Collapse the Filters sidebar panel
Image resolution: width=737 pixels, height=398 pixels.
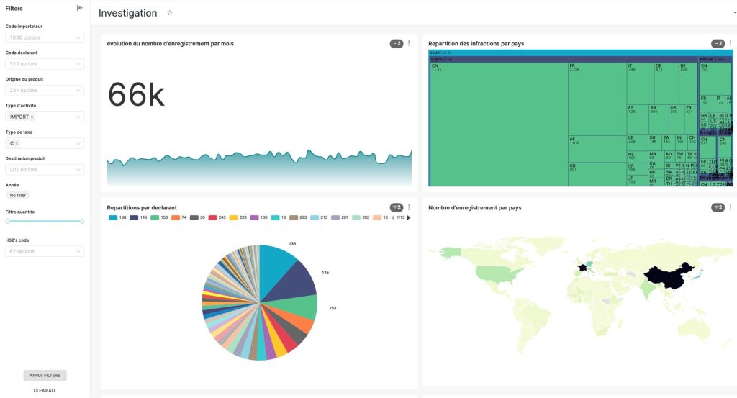[80, 8]
